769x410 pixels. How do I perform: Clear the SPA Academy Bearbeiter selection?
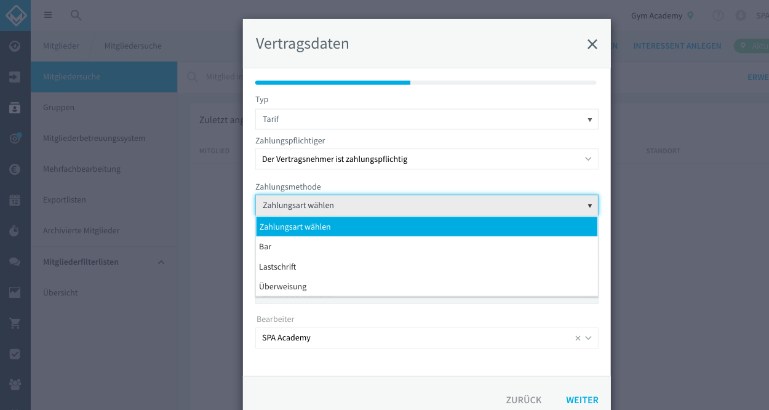click(x=578, y=338)
